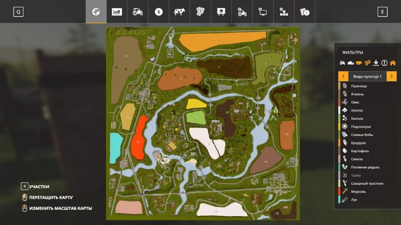Click the Участки (plots) X button
The height and width of the screenshot is (225, 401).
click(25, 186)
